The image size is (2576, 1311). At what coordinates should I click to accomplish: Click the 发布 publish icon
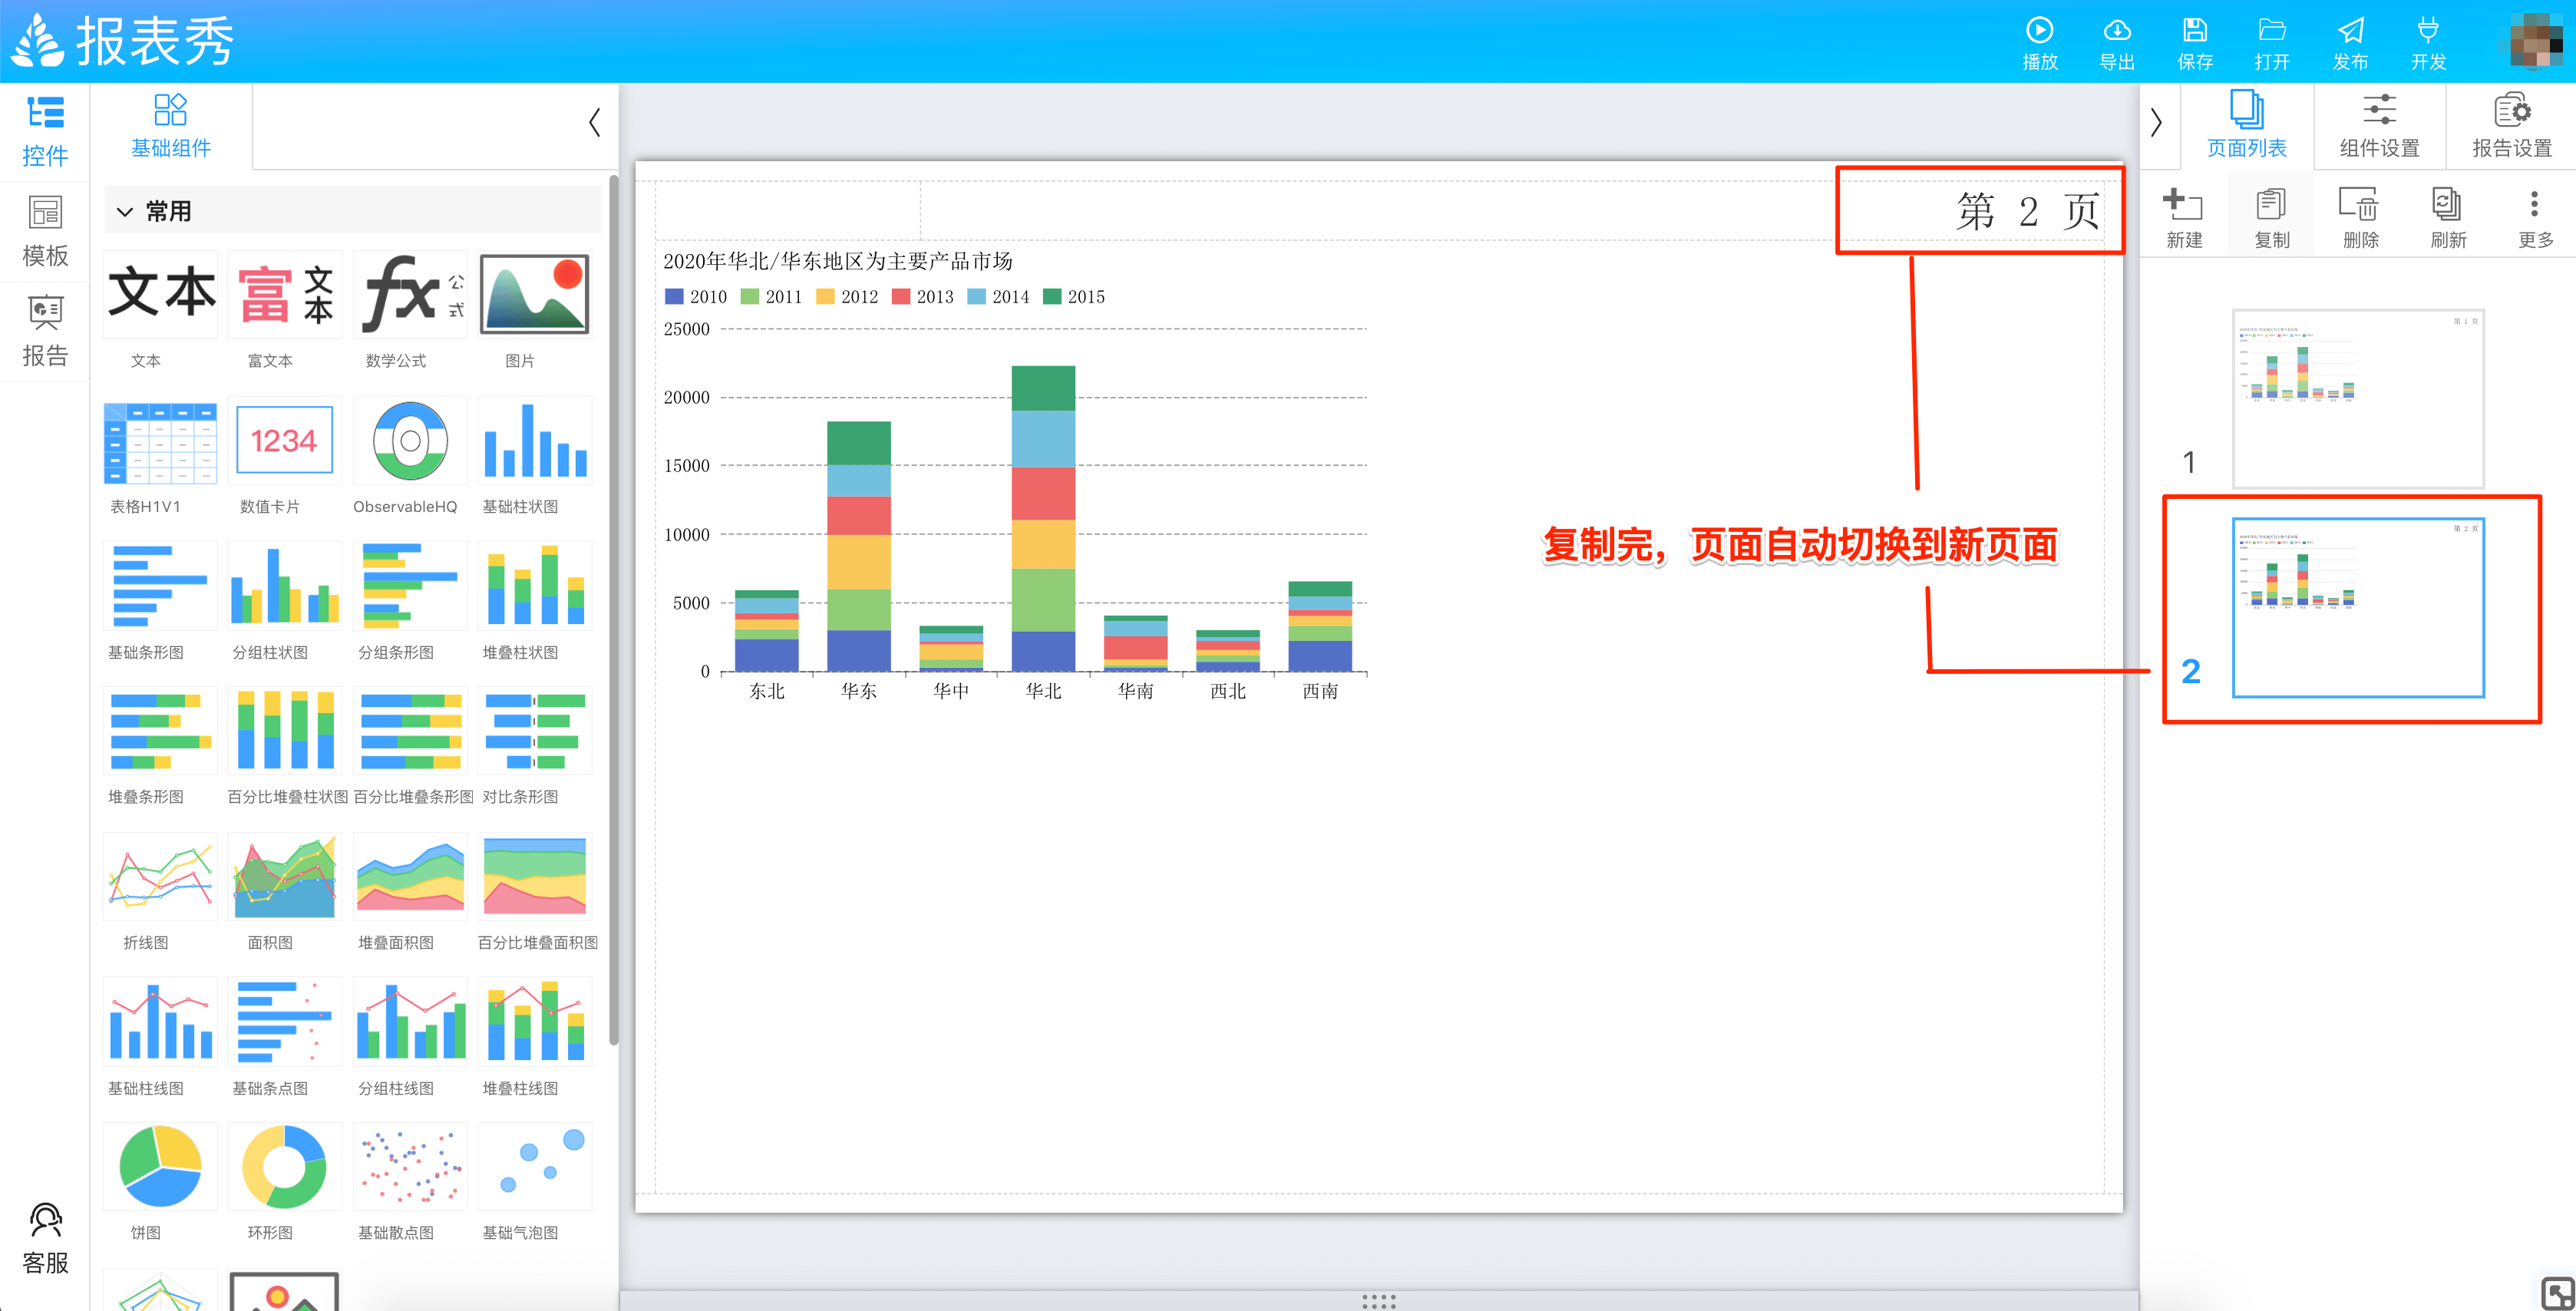tap(2350, 30)
